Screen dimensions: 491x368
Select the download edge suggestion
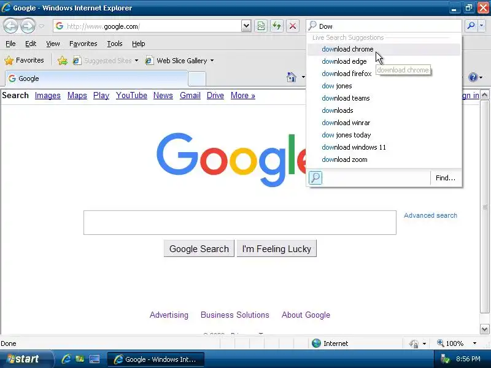click(384, 61)
